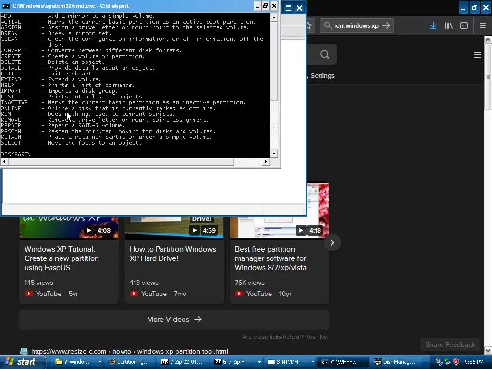Click the cmd vertical scrollbar thumb
The height and width of the screenshot is (369, 492).
(x=274, y=61)
